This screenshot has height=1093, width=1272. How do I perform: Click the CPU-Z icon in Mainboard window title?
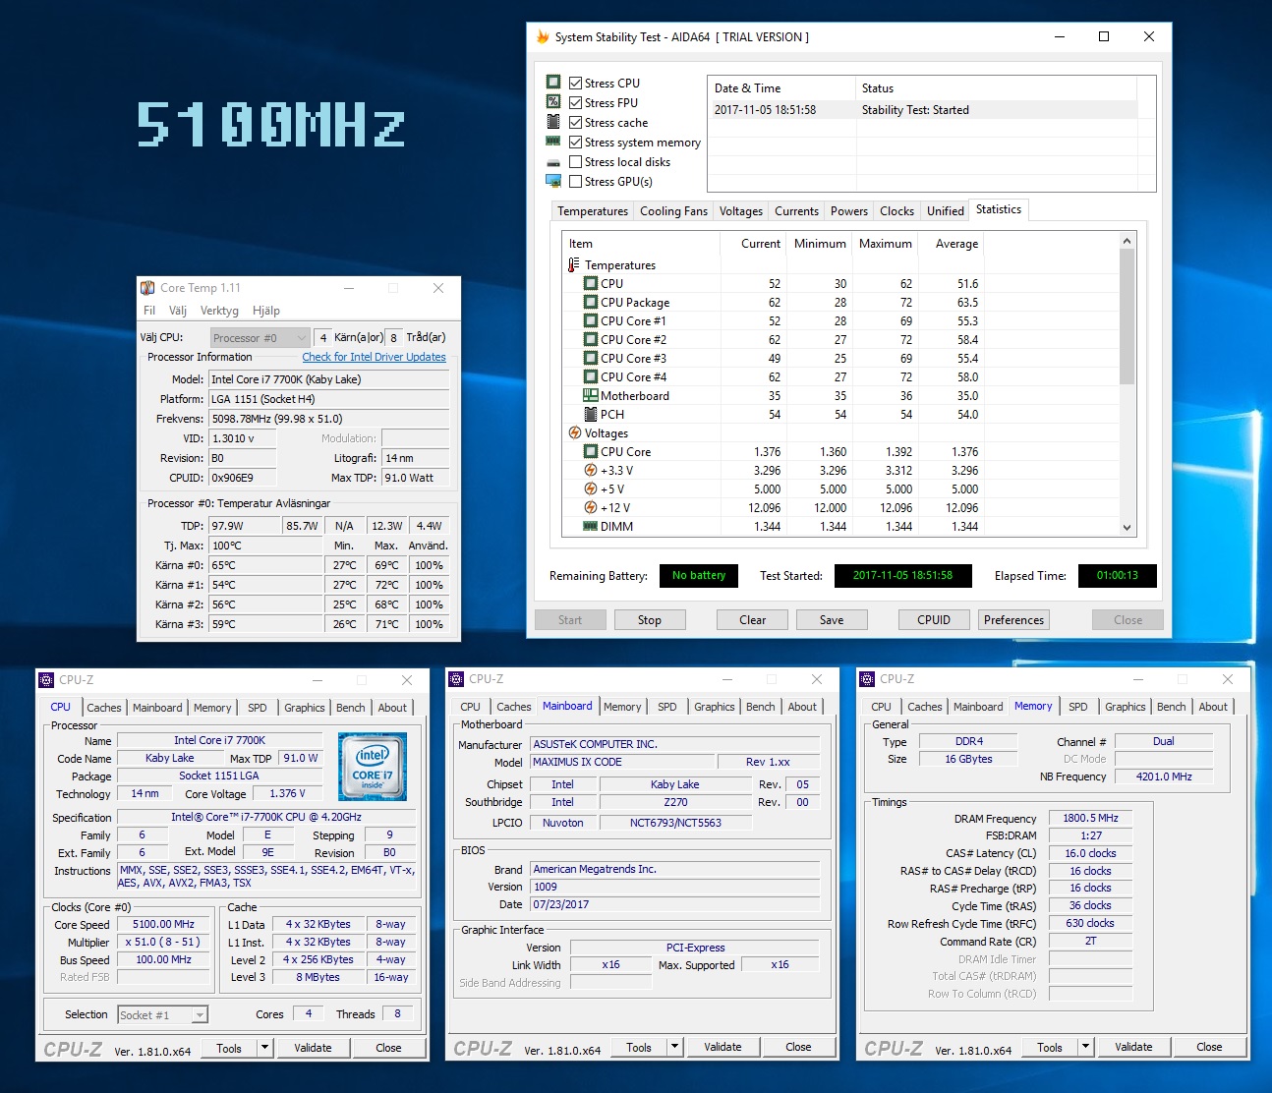coord(456,679)
